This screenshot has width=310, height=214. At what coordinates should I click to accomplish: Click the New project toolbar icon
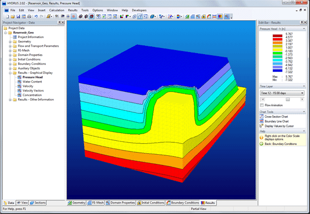click(8, 17)
